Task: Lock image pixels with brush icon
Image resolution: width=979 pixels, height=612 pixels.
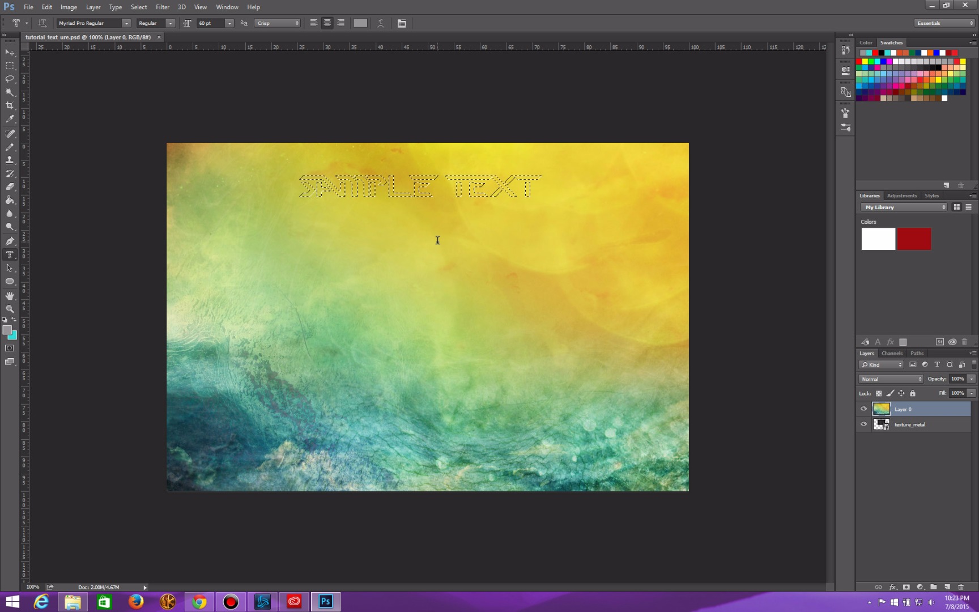Action: click(x=890, y=393)
